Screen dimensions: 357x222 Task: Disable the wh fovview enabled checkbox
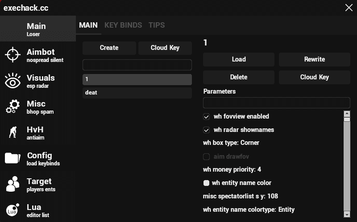pos(207,117)
